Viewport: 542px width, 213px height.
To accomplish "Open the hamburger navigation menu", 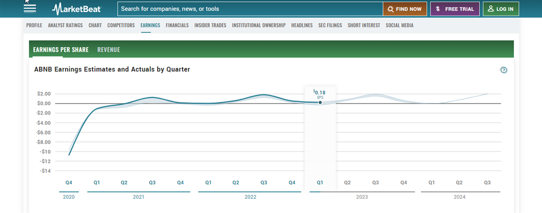I will [x=30, y=8].
